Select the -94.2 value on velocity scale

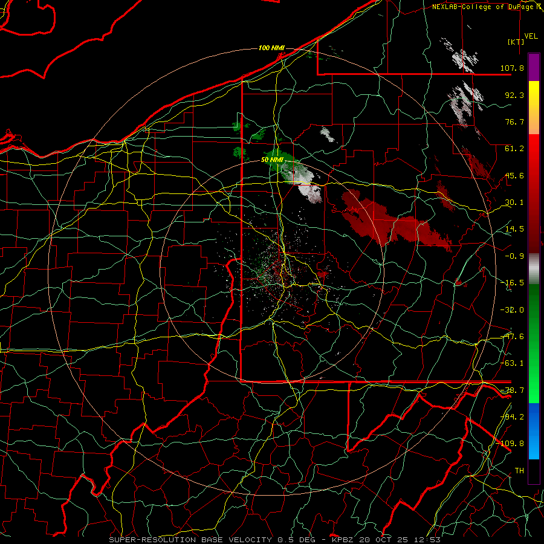click(x=513, y=416)
